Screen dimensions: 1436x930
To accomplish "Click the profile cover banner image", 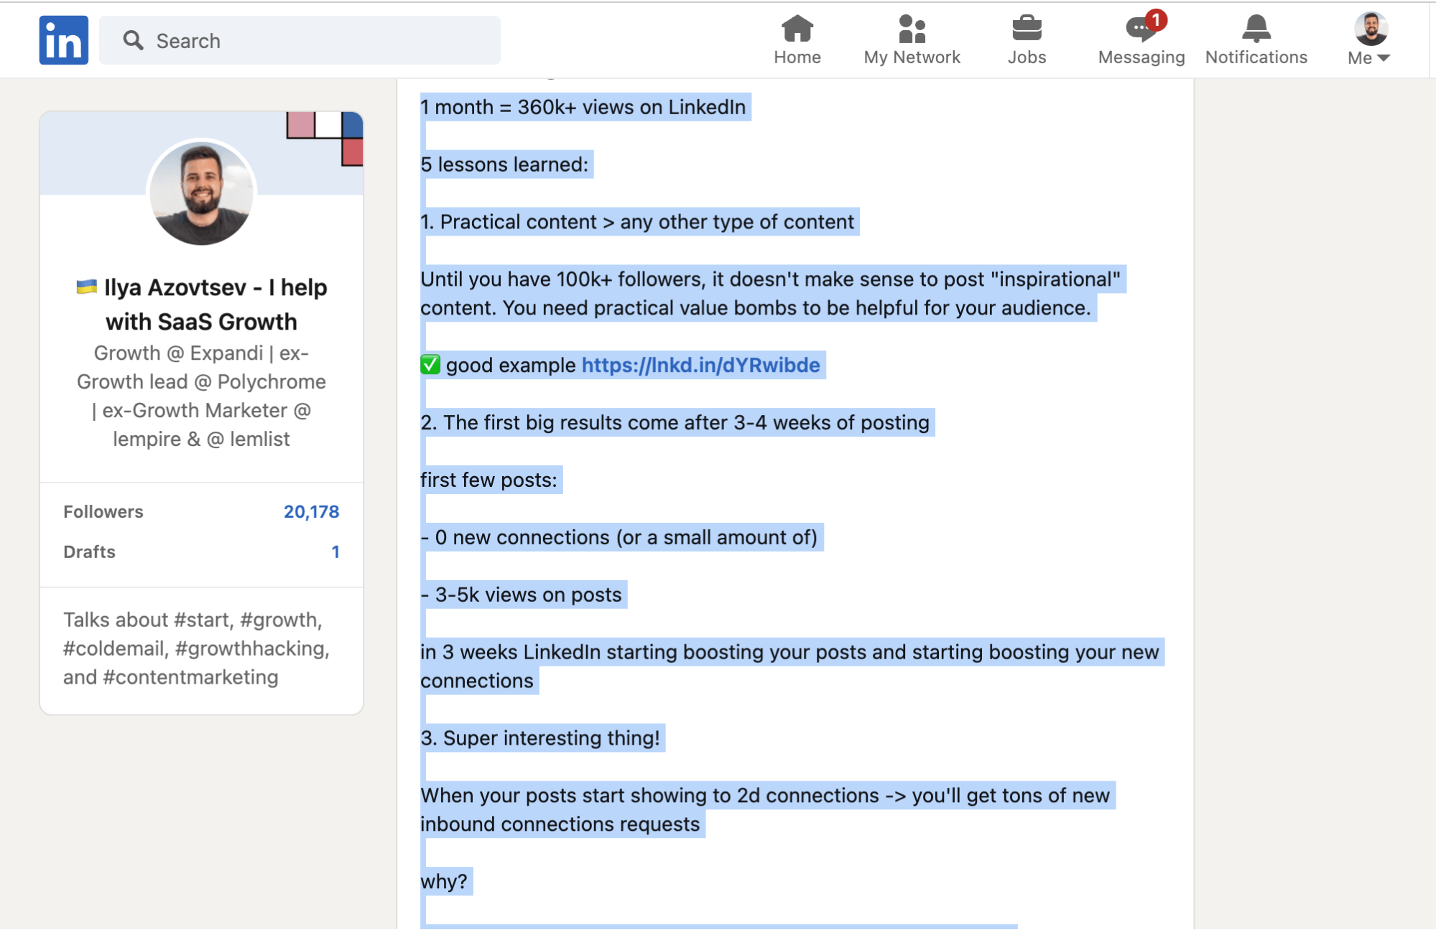I will 202,152.
